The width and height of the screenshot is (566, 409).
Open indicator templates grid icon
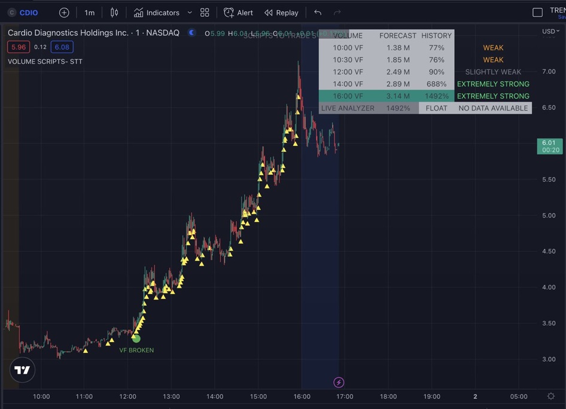pyautogui.click(x=205, y=13)
